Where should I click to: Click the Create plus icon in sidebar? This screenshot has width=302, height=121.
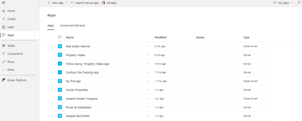4,19
